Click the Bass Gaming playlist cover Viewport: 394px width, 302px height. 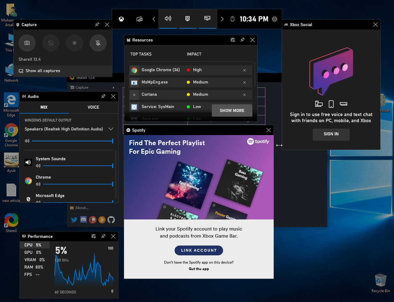(x=239, y=183)
